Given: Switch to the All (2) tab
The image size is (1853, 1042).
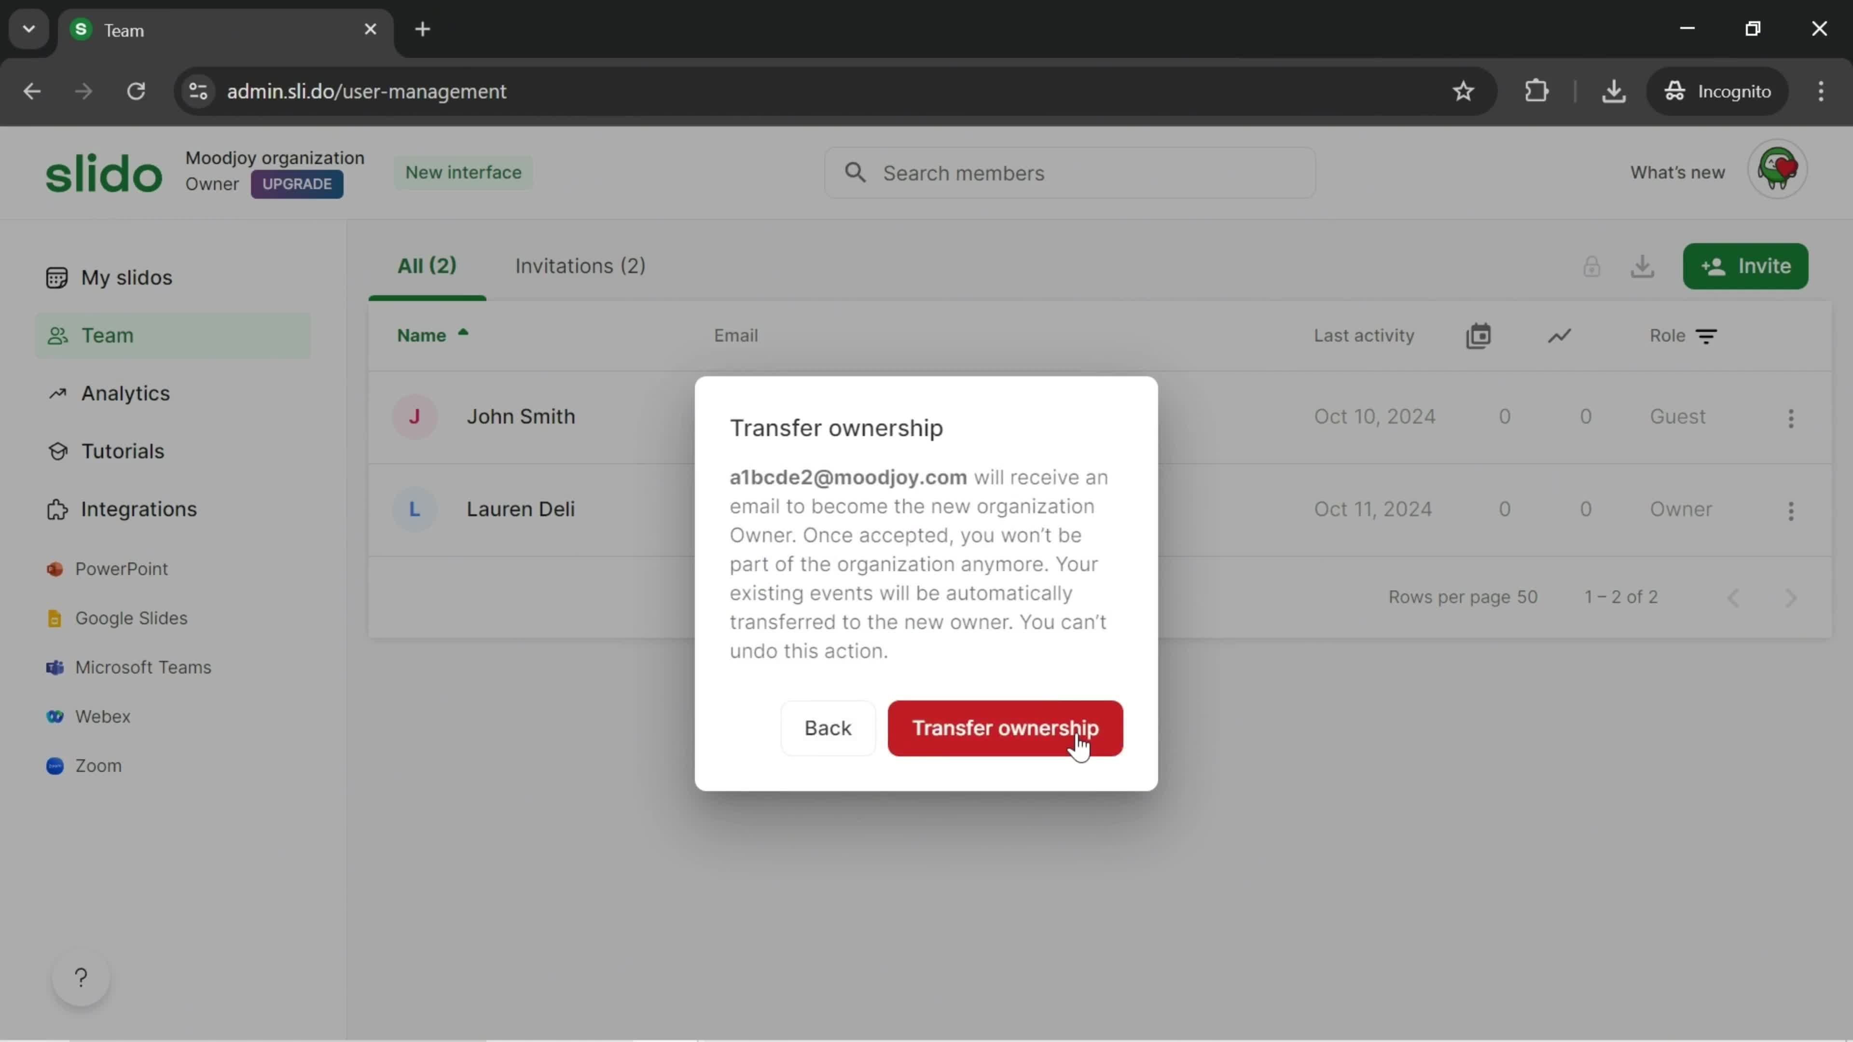Looking at the screenshot, I should 427,265.
